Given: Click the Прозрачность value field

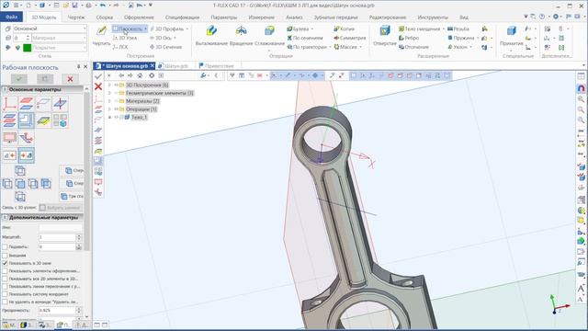Looking at the screenshot, I should point(57,311).
